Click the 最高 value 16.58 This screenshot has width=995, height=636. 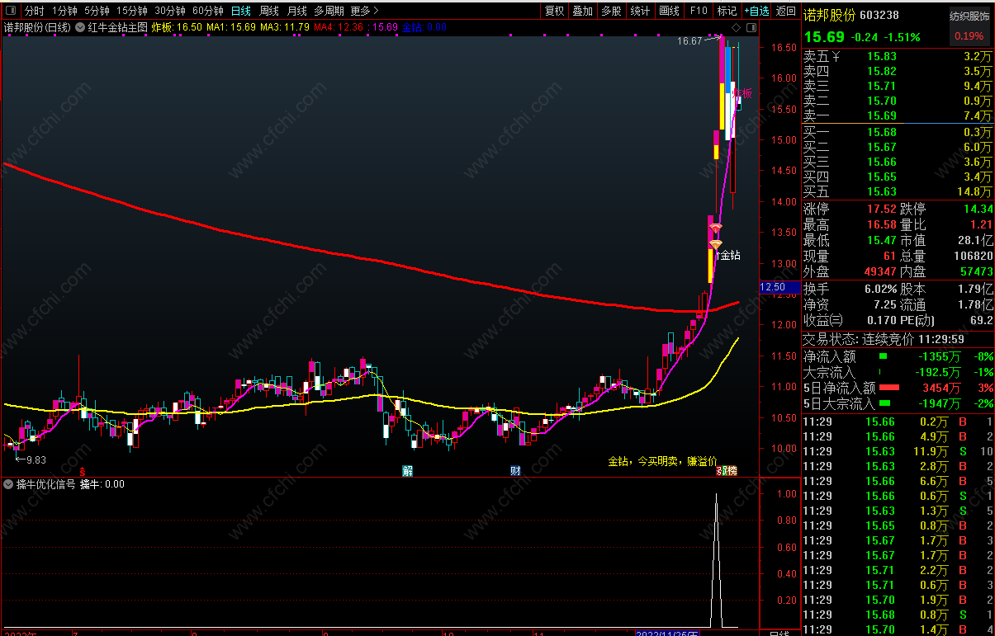(881, 224)
